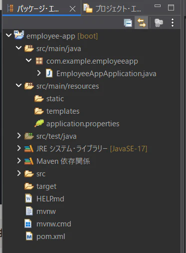Expand JRE システム・ライブラリー node
This screenshot has width=186, height=253.
pos(19,148)
